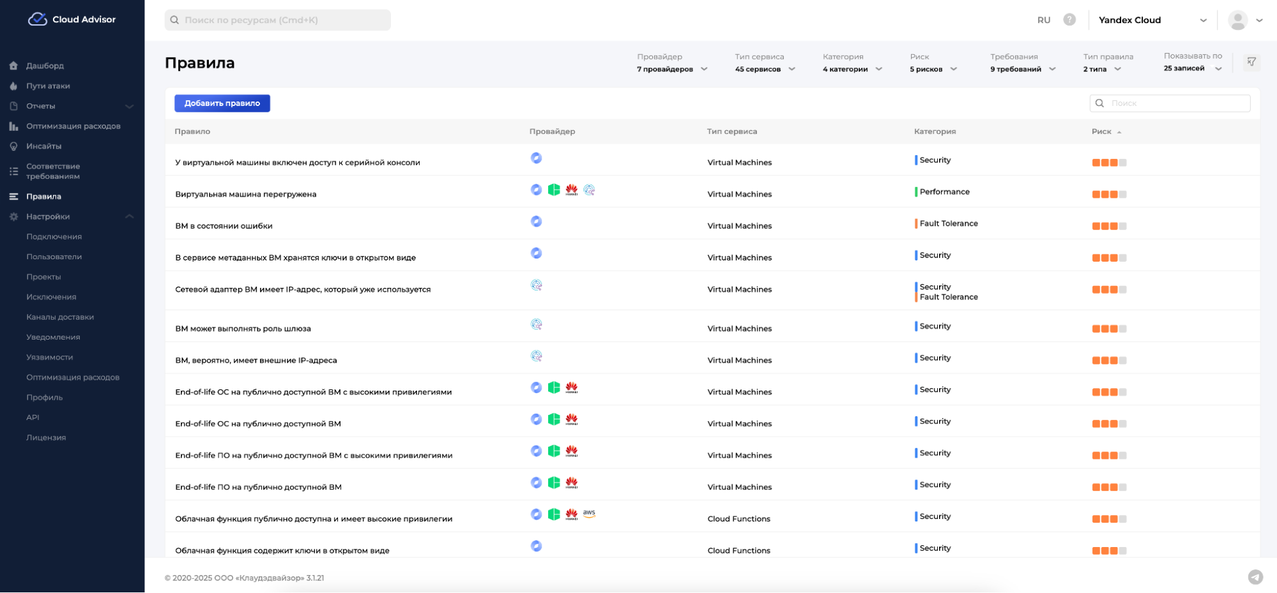
Task: Open the help question mark icon
Action: click(x=1069, y=20)
